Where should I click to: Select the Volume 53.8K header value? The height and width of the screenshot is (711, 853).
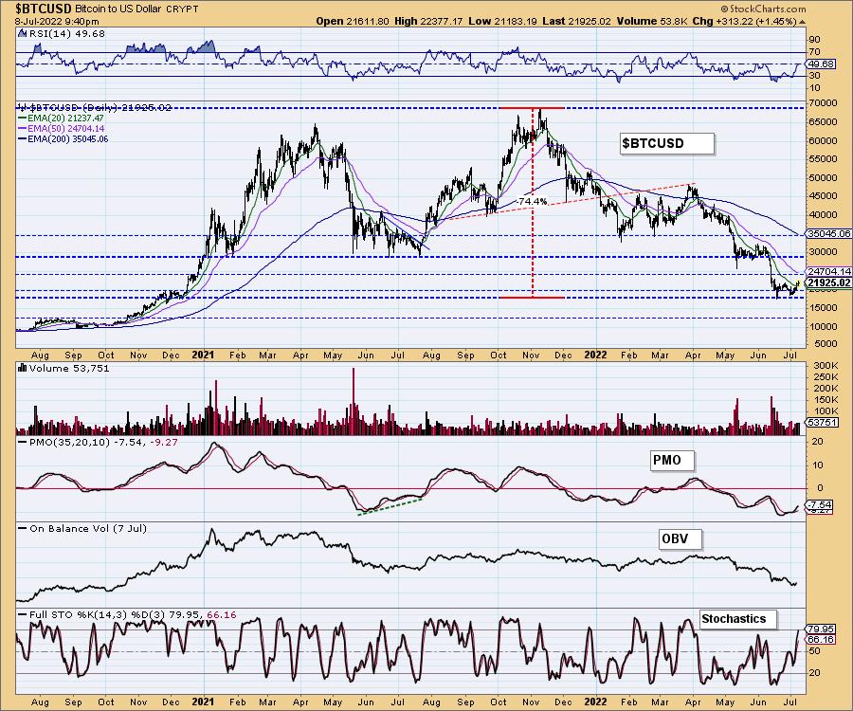pyautogui.click(x=652, y=21)
